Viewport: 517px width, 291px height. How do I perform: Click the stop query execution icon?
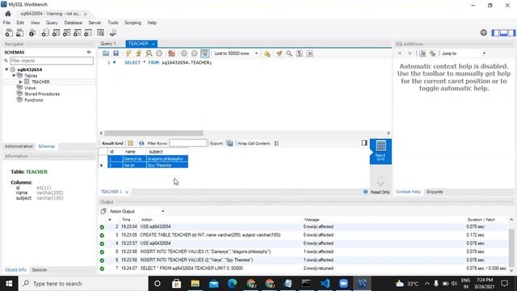point(159,53)
